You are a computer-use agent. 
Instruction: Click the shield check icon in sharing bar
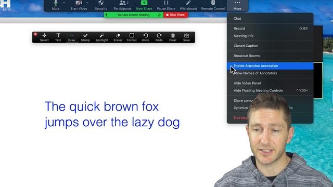[x=159, y=15]
